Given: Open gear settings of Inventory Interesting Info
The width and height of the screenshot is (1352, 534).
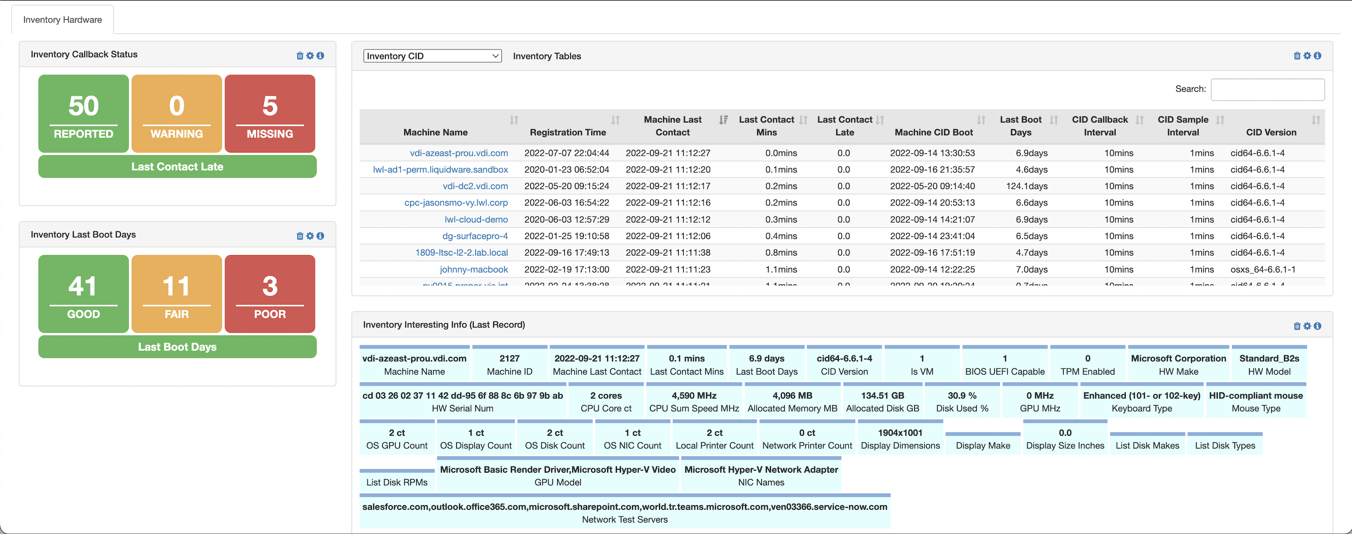Looking at the screenshot, I should [1308, 326].
